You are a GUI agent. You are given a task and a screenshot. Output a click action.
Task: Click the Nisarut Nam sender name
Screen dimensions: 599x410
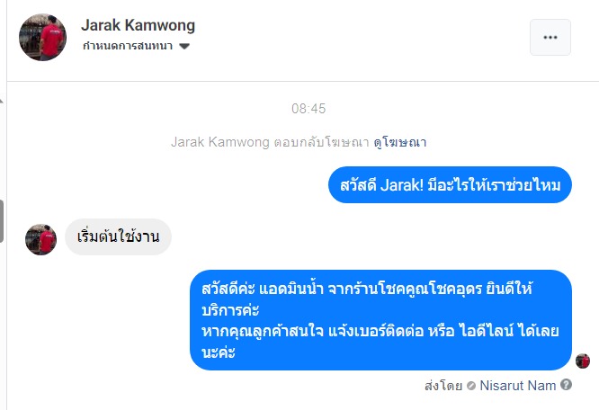pyautogui.click(x=518, y=386)
